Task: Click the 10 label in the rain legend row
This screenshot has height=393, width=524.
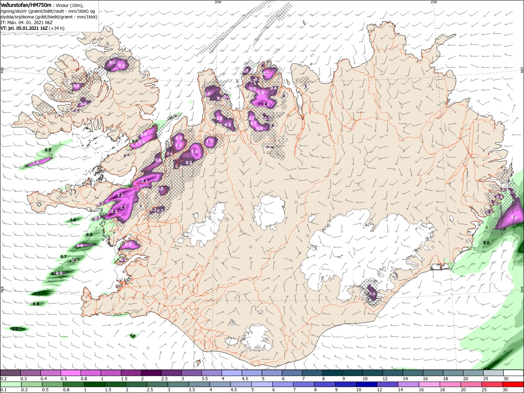Action: (x=359, y=390)
